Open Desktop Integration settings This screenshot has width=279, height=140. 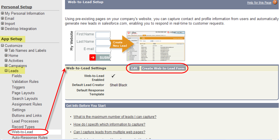21,29
